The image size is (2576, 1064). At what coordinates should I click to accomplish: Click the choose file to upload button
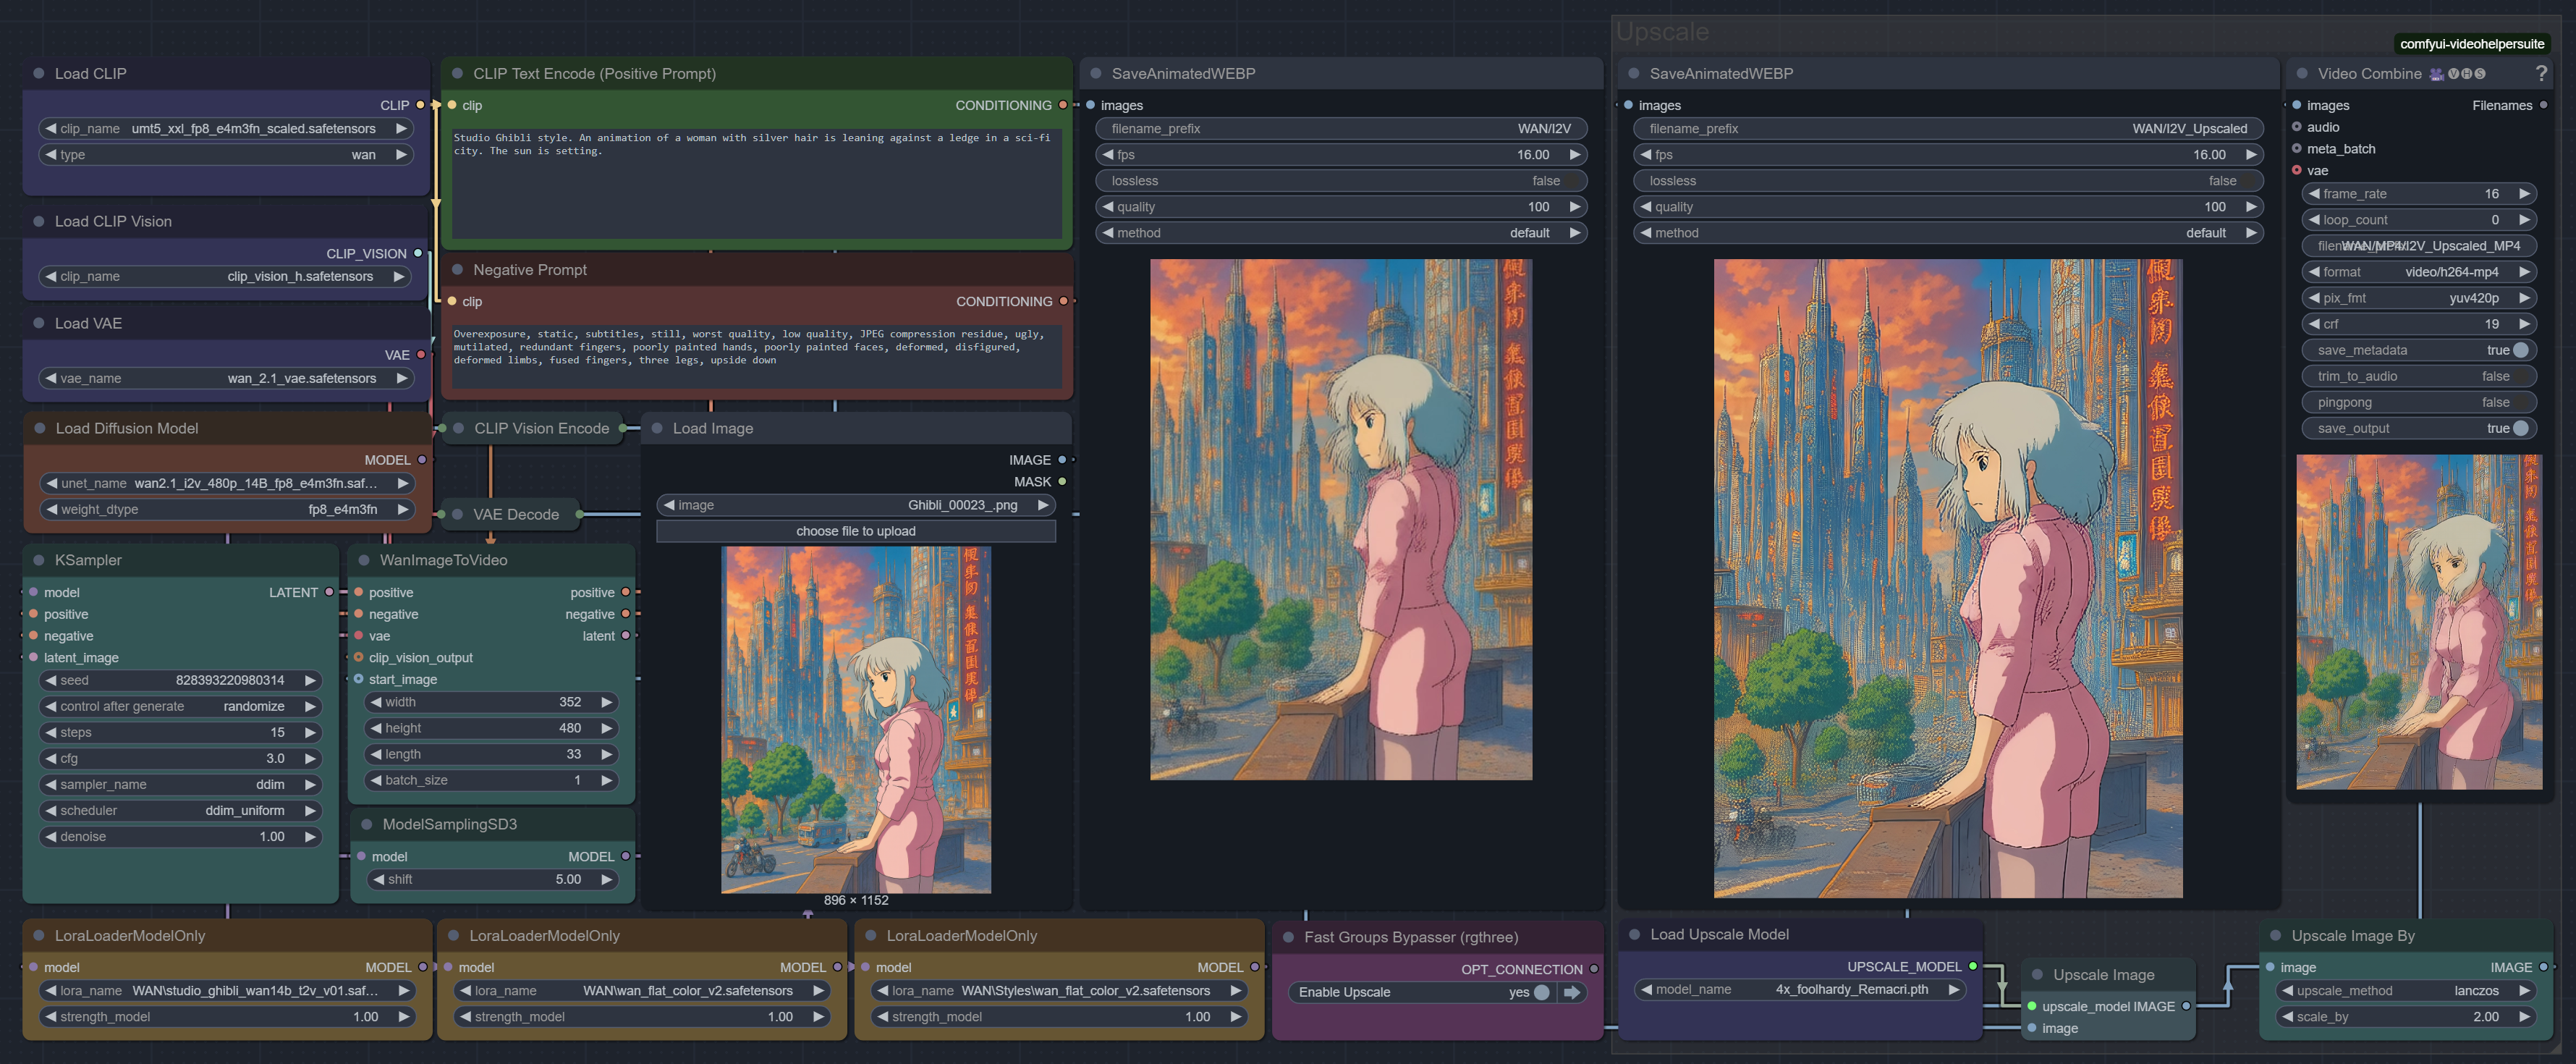point(856,532)
